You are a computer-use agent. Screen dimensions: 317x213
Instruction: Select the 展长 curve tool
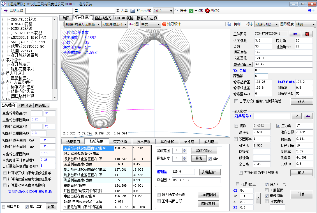tap(180, 11)
